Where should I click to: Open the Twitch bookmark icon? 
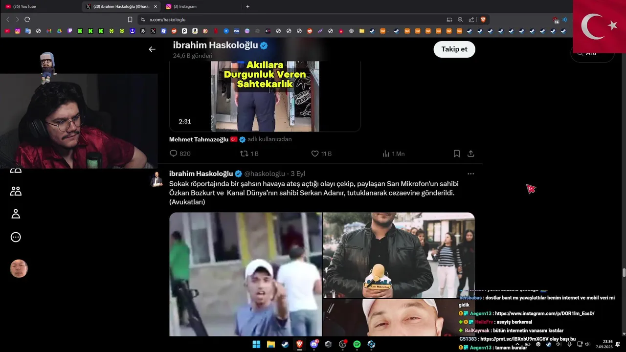70,31
